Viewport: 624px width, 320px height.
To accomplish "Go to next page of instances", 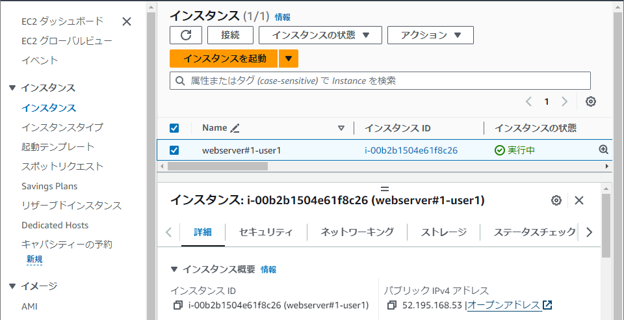I will [564, 101].
